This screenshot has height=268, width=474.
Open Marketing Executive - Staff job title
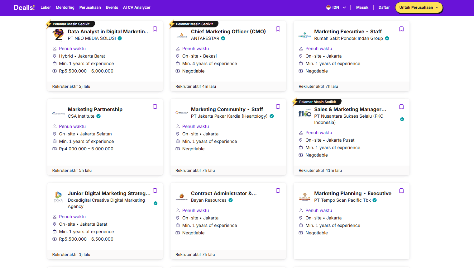coord(348,31)
